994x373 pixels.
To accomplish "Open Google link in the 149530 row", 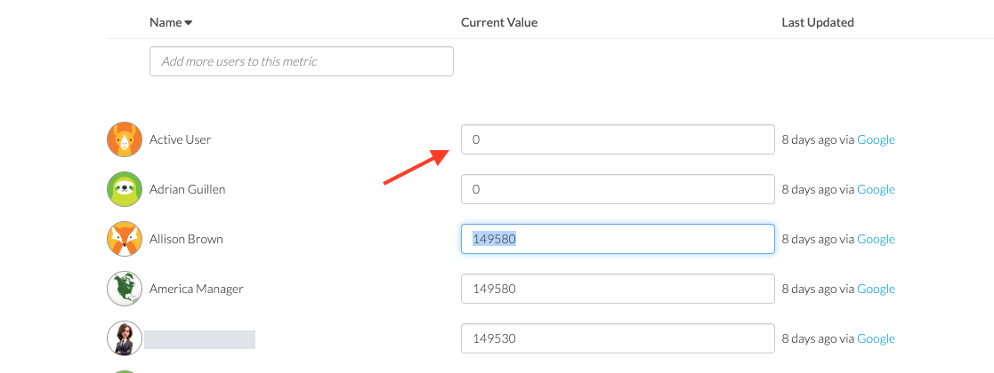I will click(x=876, y=338).
